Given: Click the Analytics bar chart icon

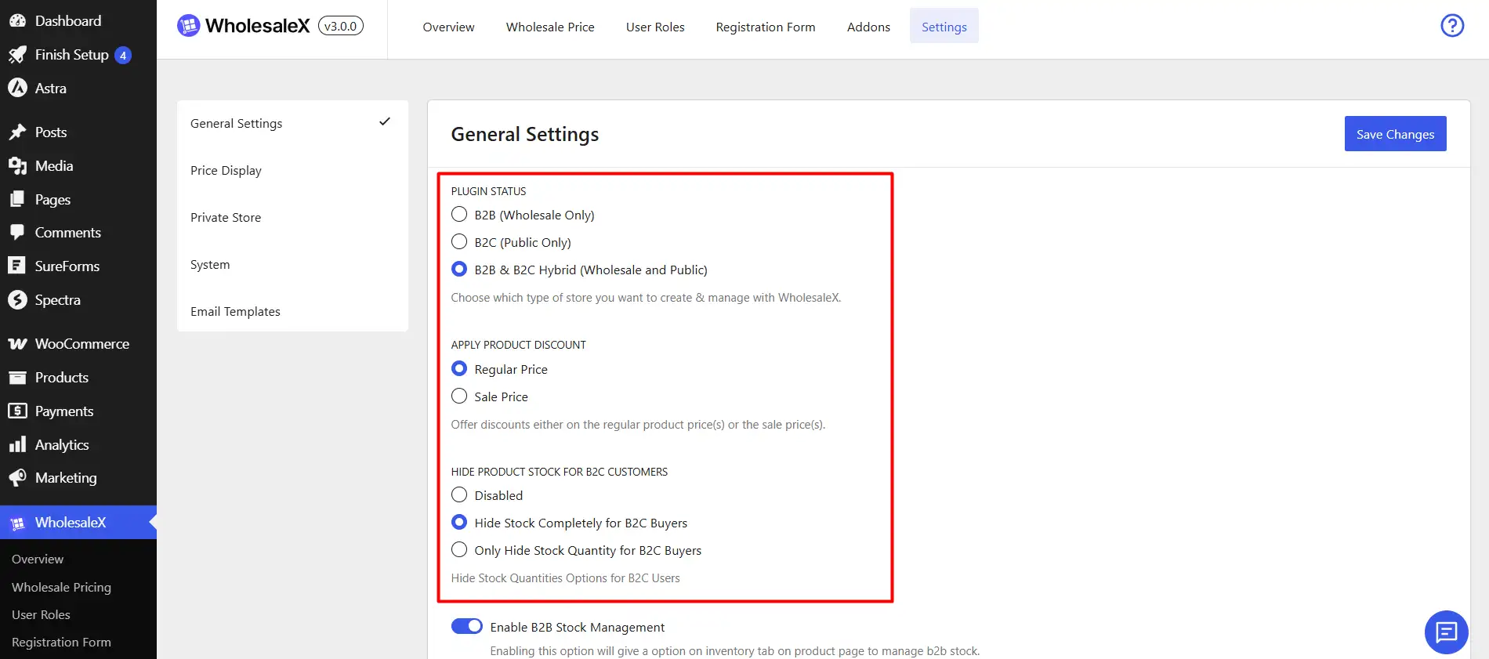Looking at the screenshot, I should pyautogui.click(x=17, y=444).
